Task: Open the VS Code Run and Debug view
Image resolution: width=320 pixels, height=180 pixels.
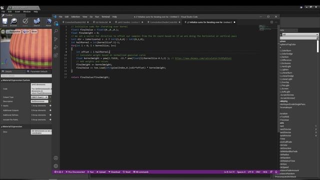Action: 56,47
